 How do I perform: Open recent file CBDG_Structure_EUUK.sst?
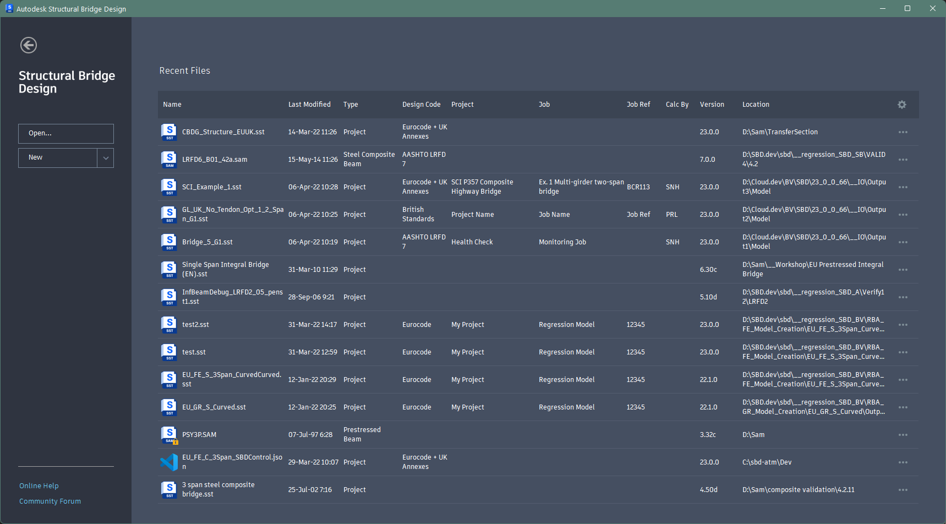click(x=223, y=132)
